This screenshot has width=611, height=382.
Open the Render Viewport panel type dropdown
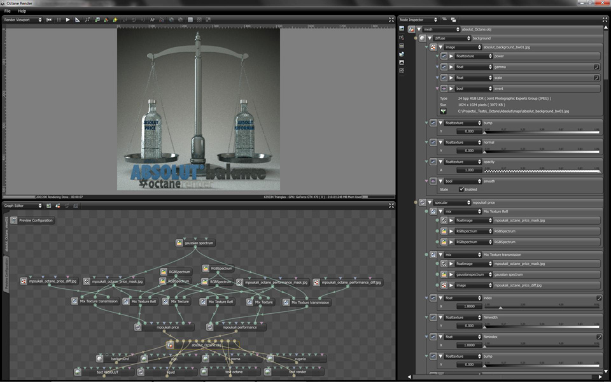coord(23,20)
